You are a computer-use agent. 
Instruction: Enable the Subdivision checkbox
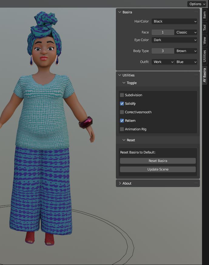(122, 95)
